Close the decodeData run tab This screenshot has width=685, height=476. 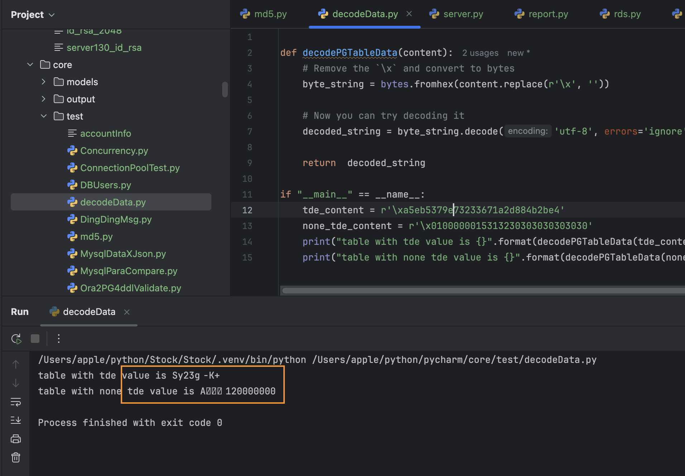point(127,312)
